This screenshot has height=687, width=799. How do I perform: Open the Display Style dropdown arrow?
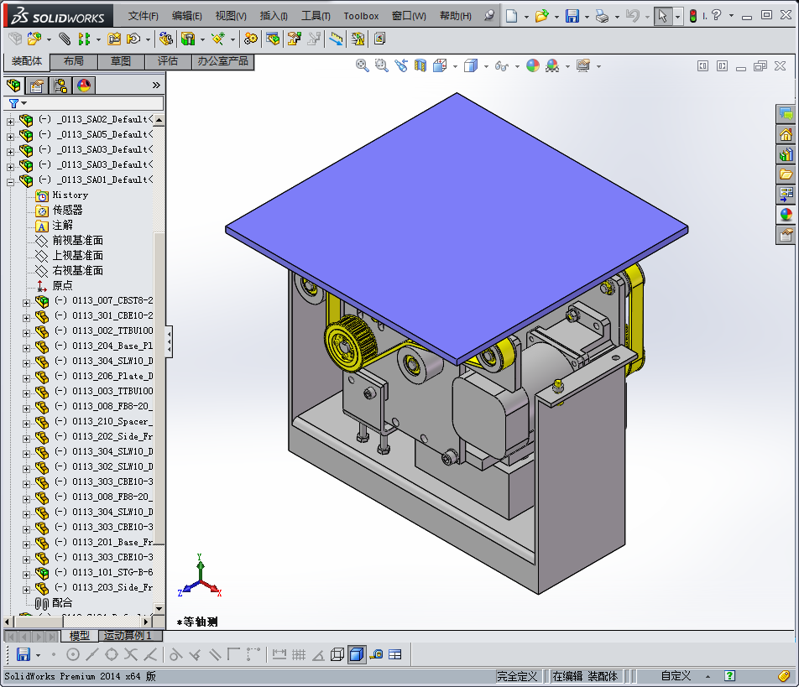coord(486,66)
